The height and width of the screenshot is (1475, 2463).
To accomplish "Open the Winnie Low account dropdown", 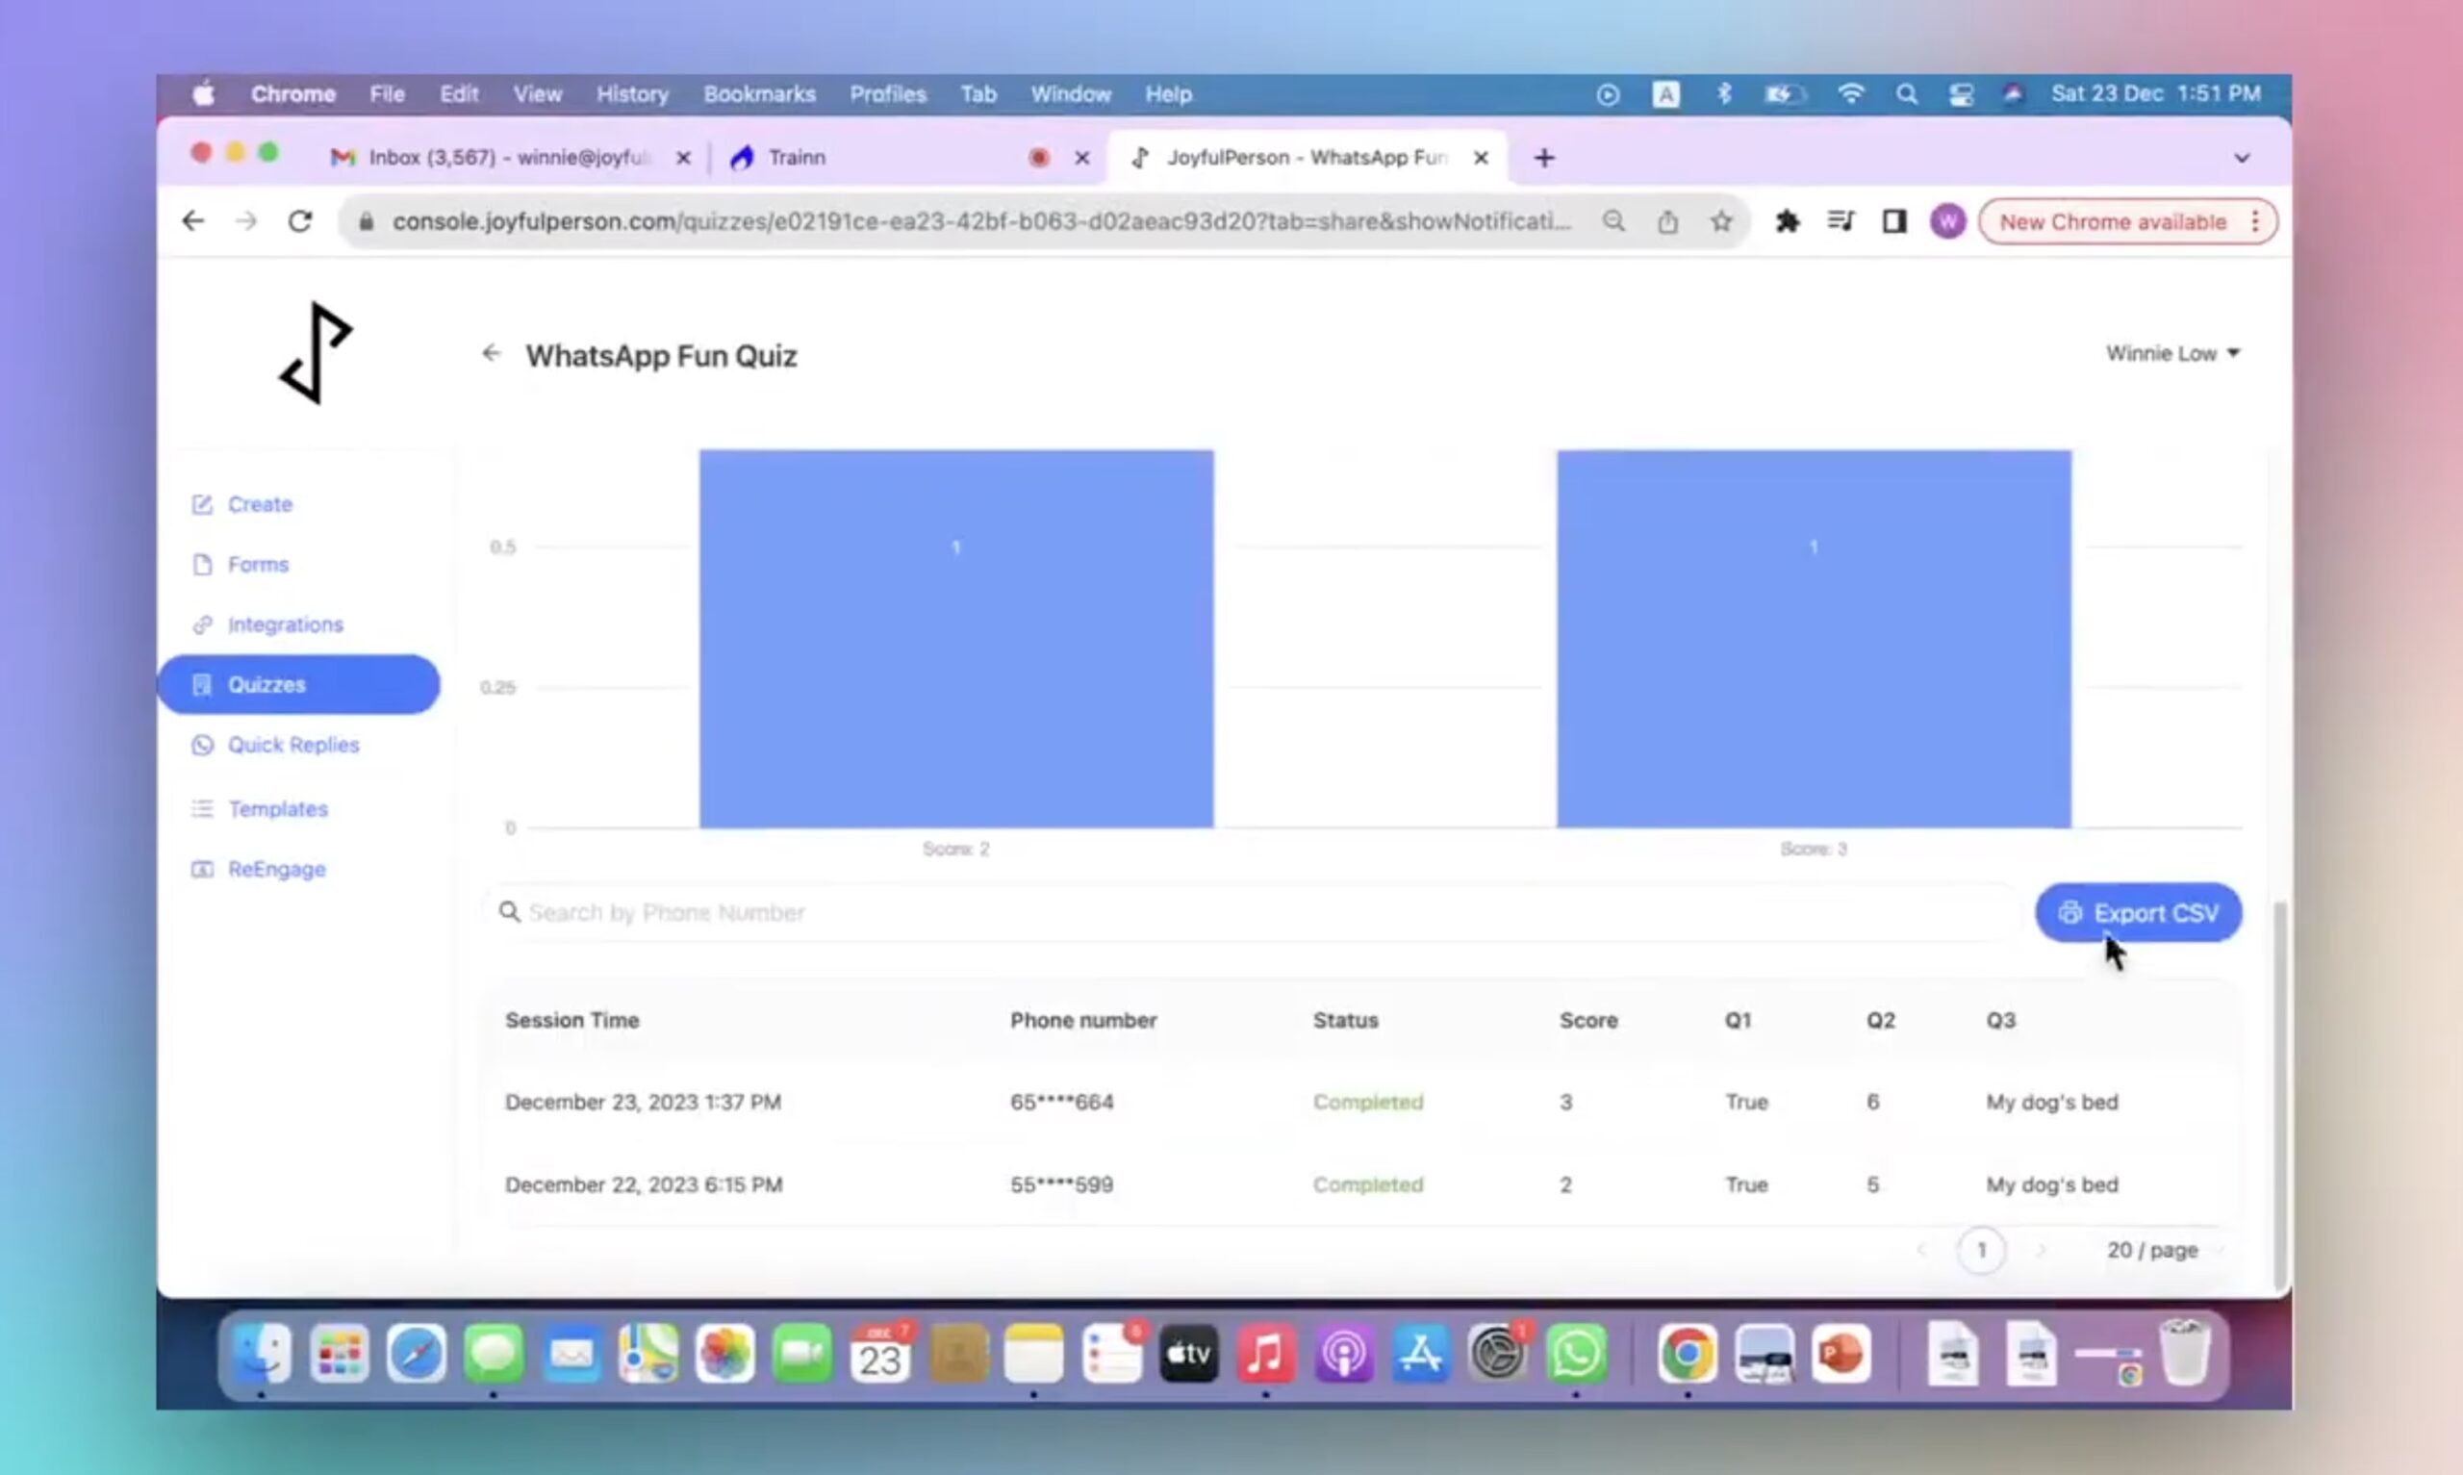I will (x=2173, y=353).
